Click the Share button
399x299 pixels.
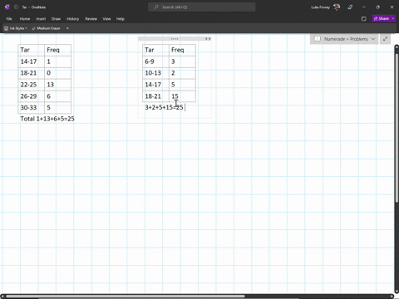pos(382,18)
